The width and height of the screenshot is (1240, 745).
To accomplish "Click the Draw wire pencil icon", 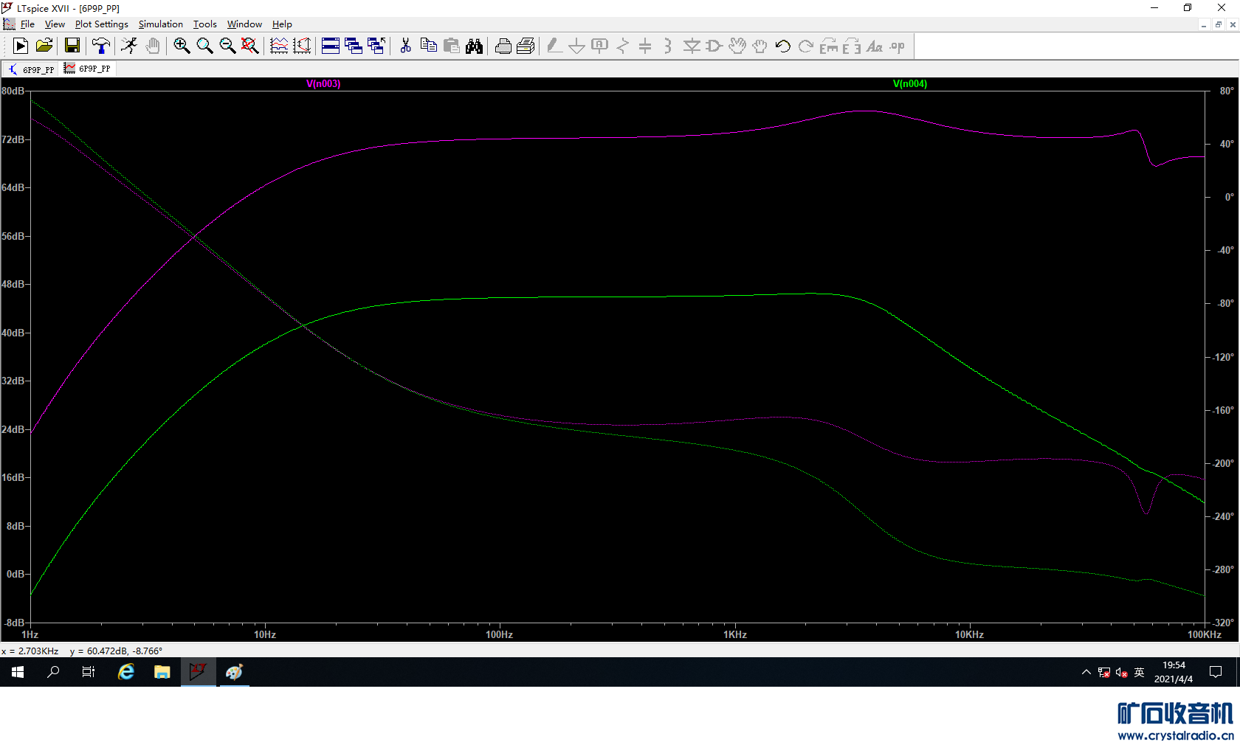I will click(x=554, y=46).
